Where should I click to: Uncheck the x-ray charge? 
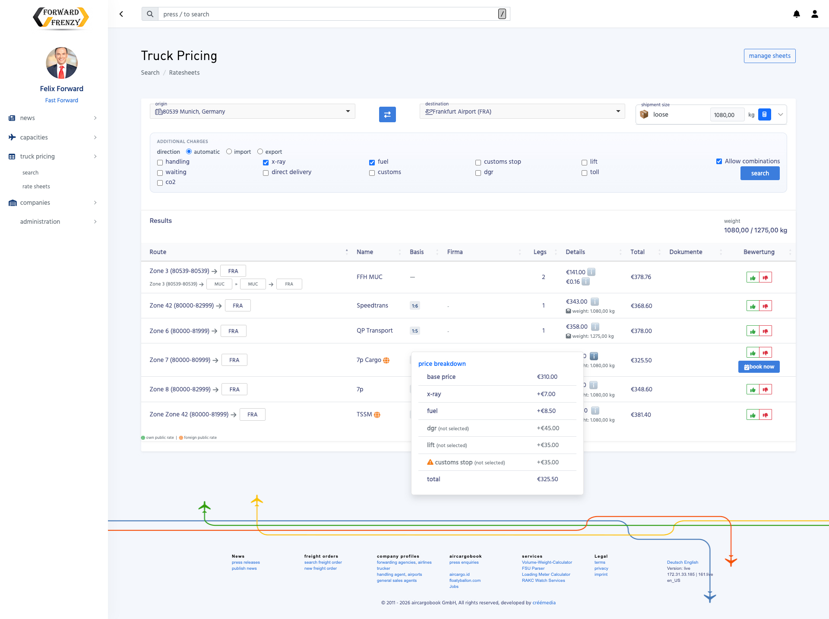(266, 162)
